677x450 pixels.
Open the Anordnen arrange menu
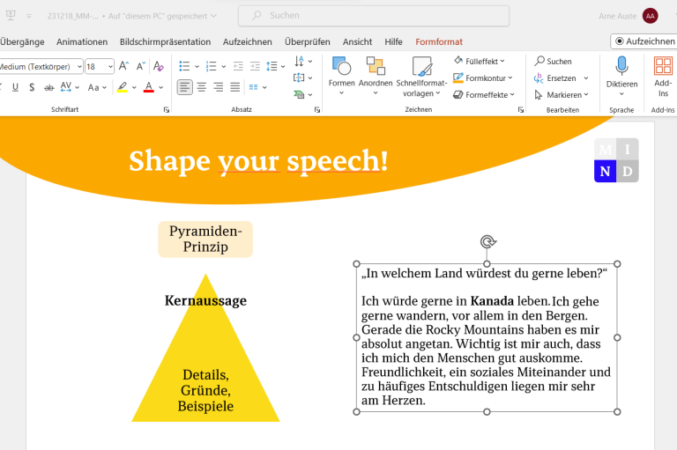(376, 77)
